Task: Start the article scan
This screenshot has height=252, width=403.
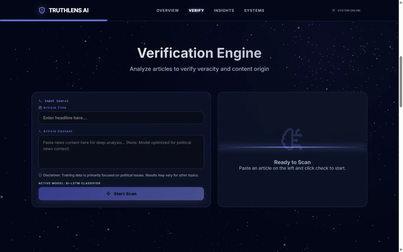Action: pyautogui.click(x=121, y=194)
